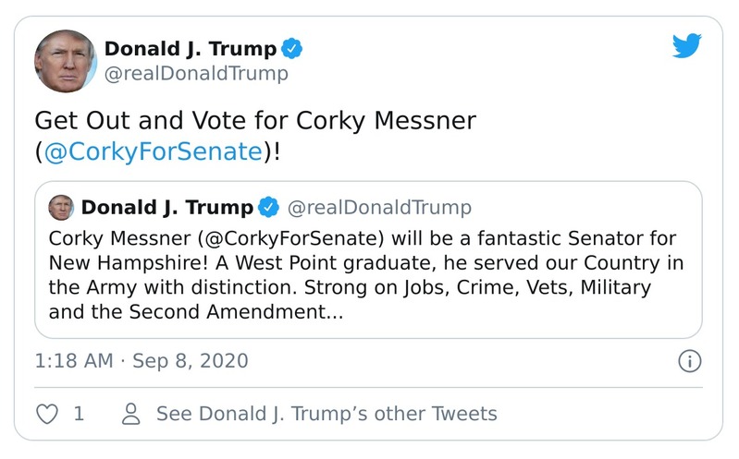Click the display name in quoted tweet
This screenshot has width=739, height=459.
(x=167, y=207)
